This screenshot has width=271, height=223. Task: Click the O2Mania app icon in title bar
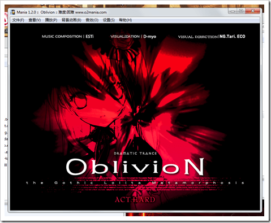point(13,12)
